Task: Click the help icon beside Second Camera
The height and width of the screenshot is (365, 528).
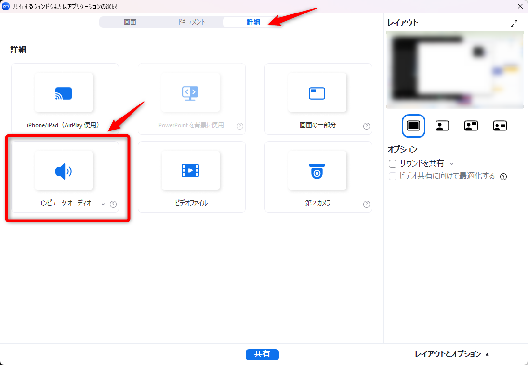Action: click(367, 204)
